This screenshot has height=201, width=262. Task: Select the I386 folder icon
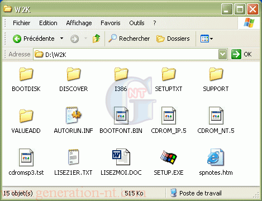click(x=121, y=74)
